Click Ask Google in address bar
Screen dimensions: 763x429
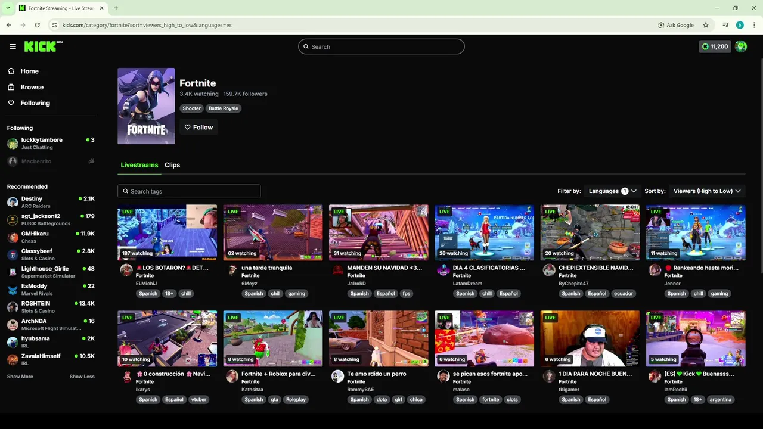pyautogui.click(x=676, y=25)
